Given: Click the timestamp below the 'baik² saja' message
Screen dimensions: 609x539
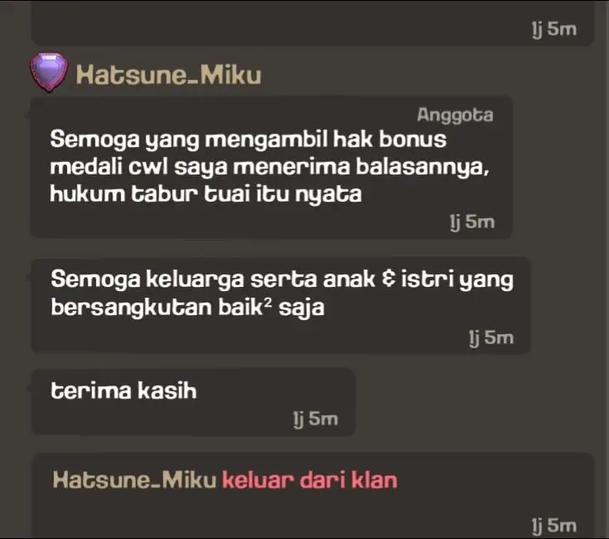Looking at the screenshot, I should (492, 337).
